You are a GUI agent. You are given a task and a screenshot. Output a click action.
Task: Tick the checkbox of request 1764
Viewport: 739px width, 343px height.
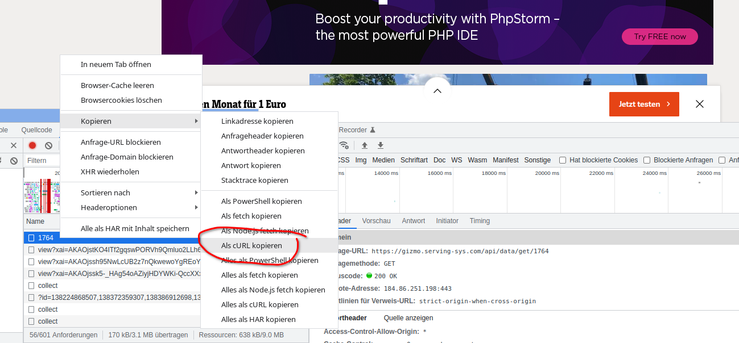[x=32, y=238]
